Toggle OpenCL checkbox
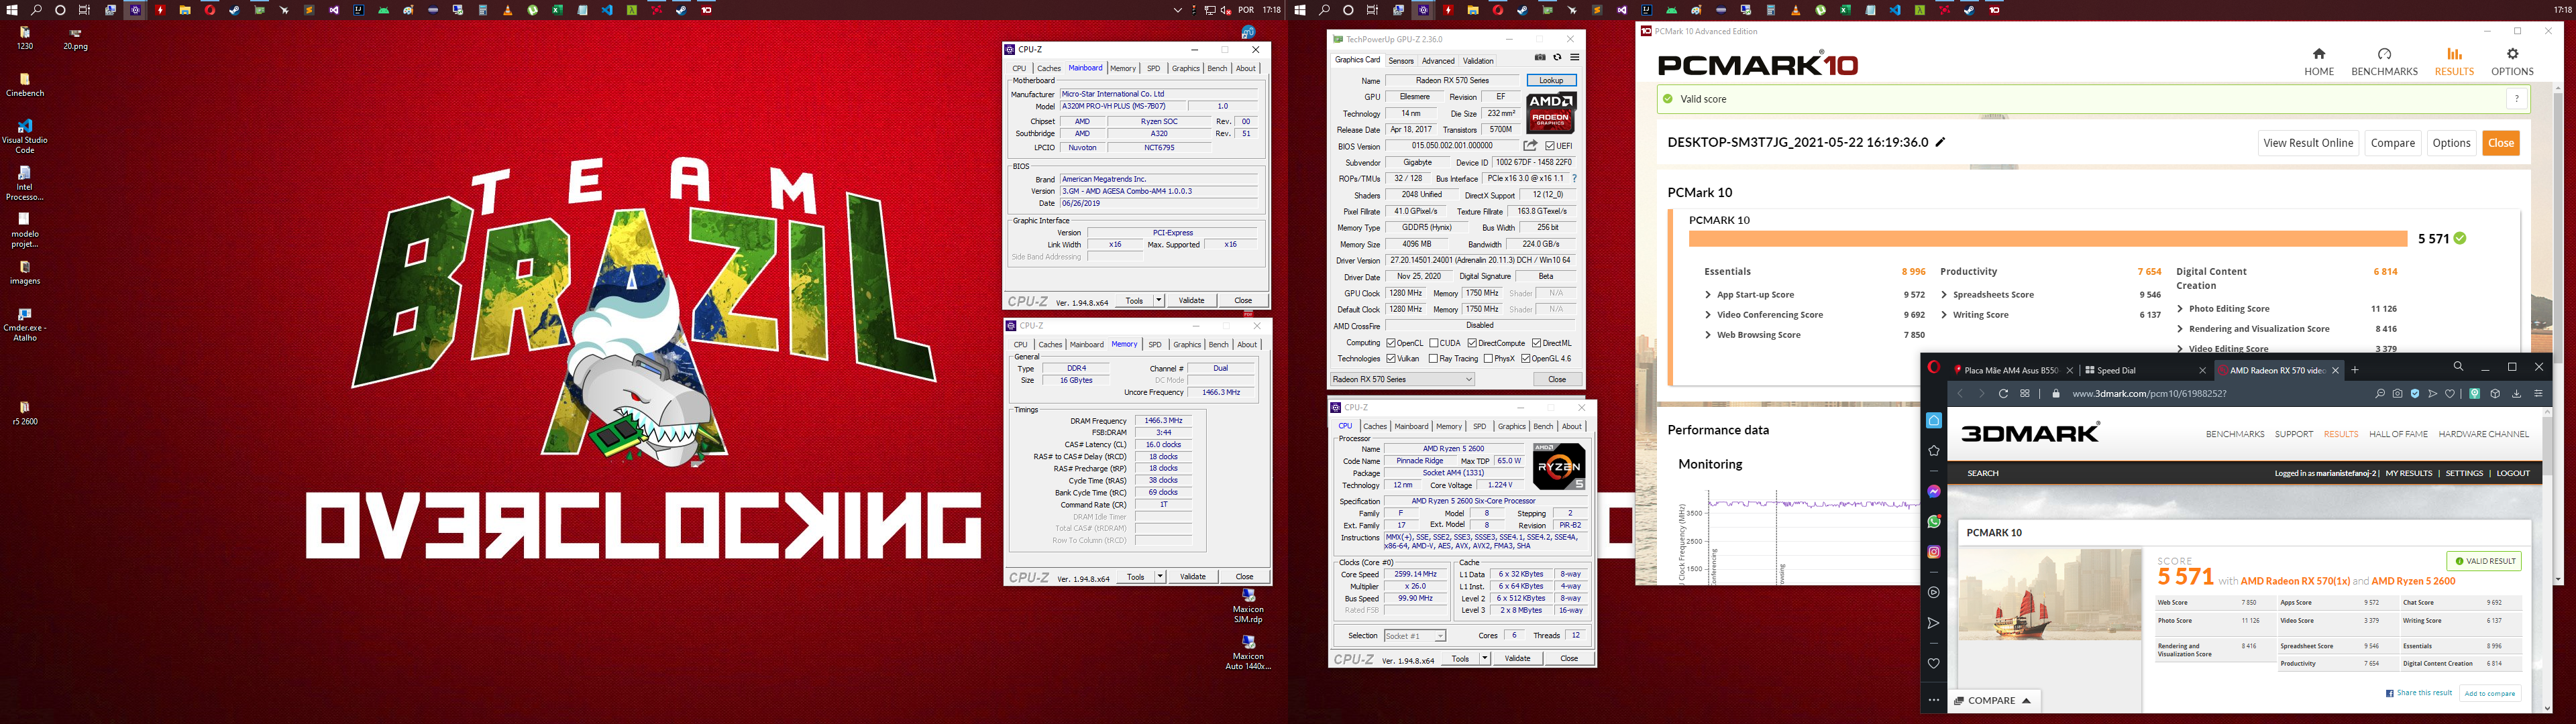2576x724 pixels. pos(1391,343)
